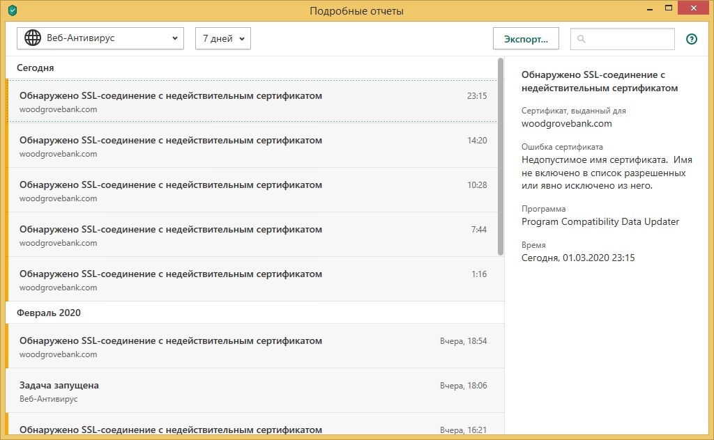Click woodgrovebank.com in the details panel

coord(566,124)
